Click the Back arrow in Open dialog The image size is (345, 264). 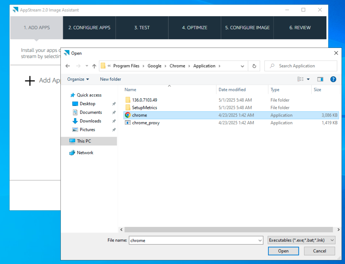tap(68, 66)
